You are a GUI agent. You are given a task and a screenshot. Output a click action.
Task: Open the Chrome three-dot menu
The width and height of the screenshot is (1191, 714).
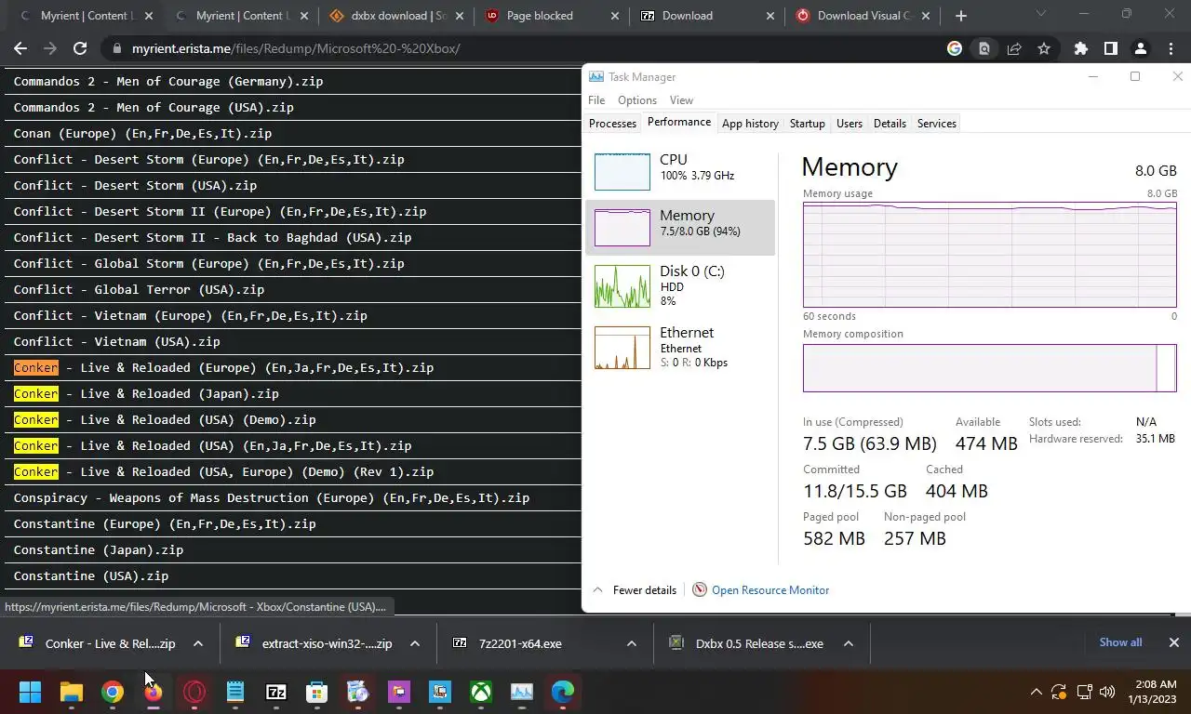(x=1170, y=48)
